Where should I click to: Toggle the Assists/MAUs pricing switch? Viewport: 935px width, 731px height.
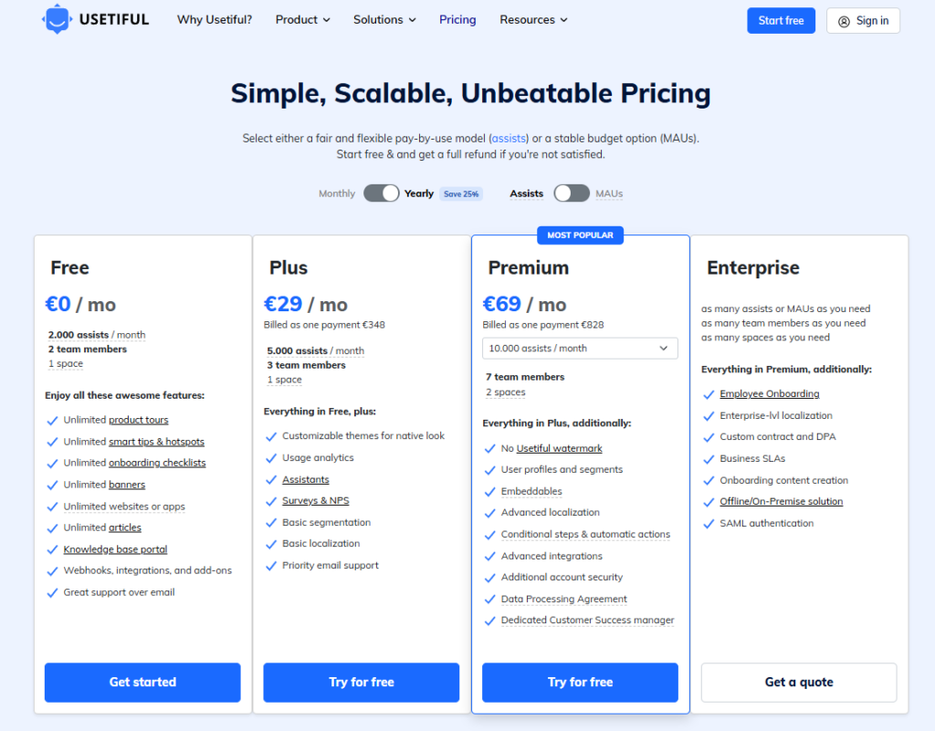click(572, 193)
